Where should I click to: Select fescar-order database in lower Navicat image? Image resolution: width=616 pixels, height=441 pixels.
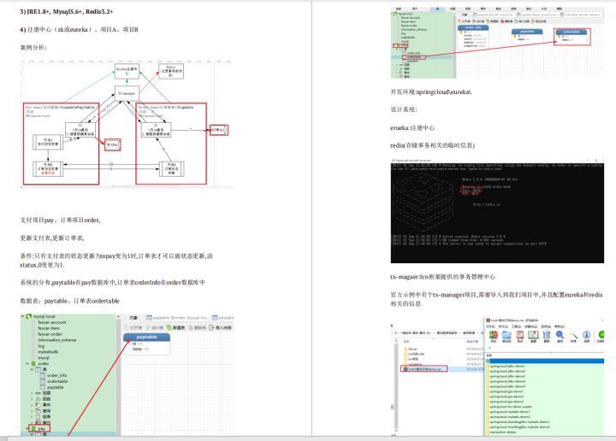(x=50, y=334)
